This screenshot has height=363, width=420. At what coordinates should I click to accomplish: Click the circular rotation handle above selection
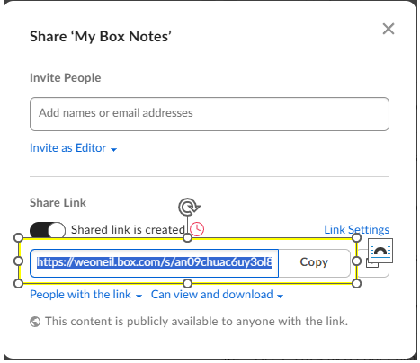tap(189, 207)
